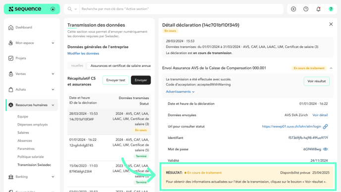Collapse the Envoi Assurance AVS section chevron
The image size is (341, 192).
click(x=331, y=68)
